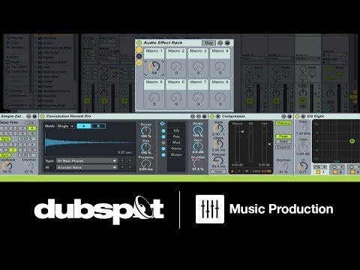Click the Compressor Ratio knob
Image resolution: width=360 pixels, height=270 pixels.
tap(218, 128)
